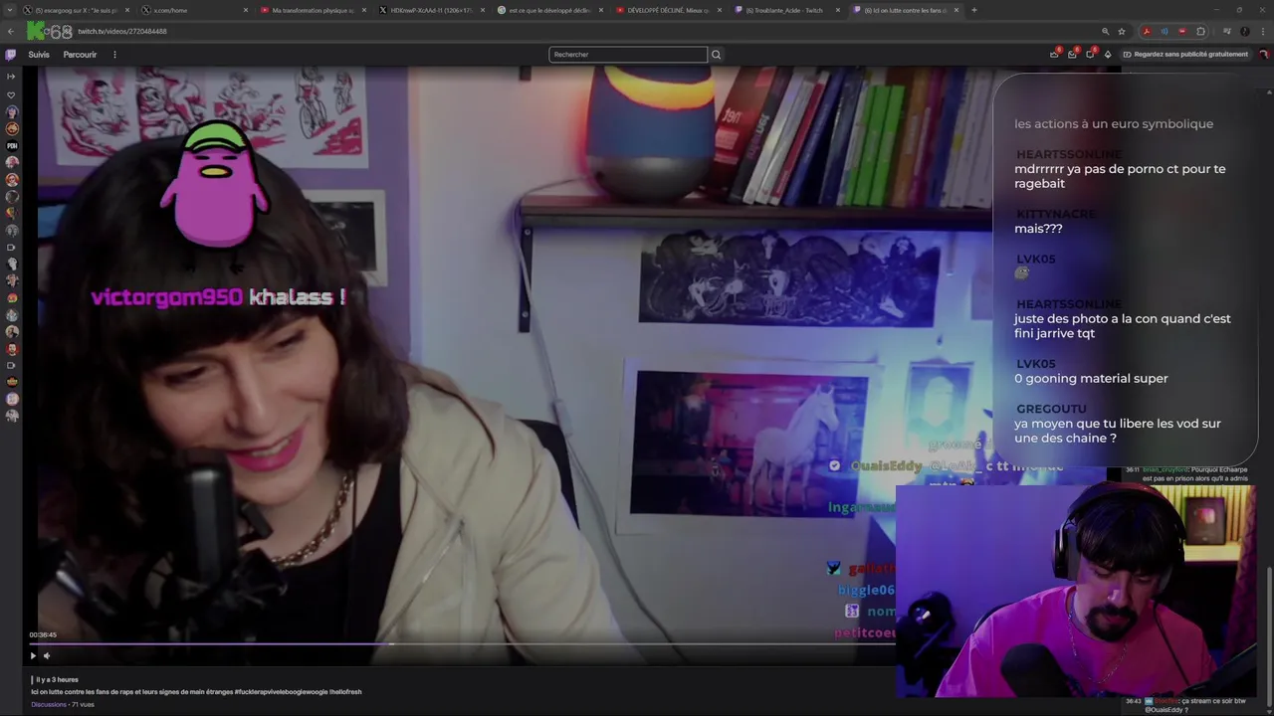Viewport: 1274px width, 716px height.
Task: Click the victorgom950 khalass overlay text
Action: (218, 296)
